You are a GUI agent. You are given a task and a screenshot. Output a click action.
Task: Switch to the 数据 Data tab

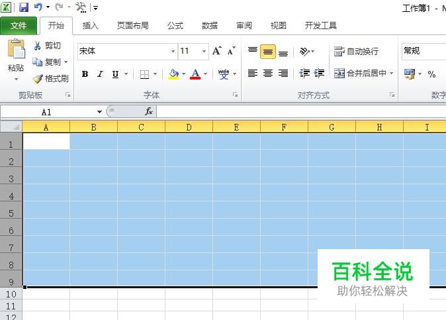click(x=210, y=26)
